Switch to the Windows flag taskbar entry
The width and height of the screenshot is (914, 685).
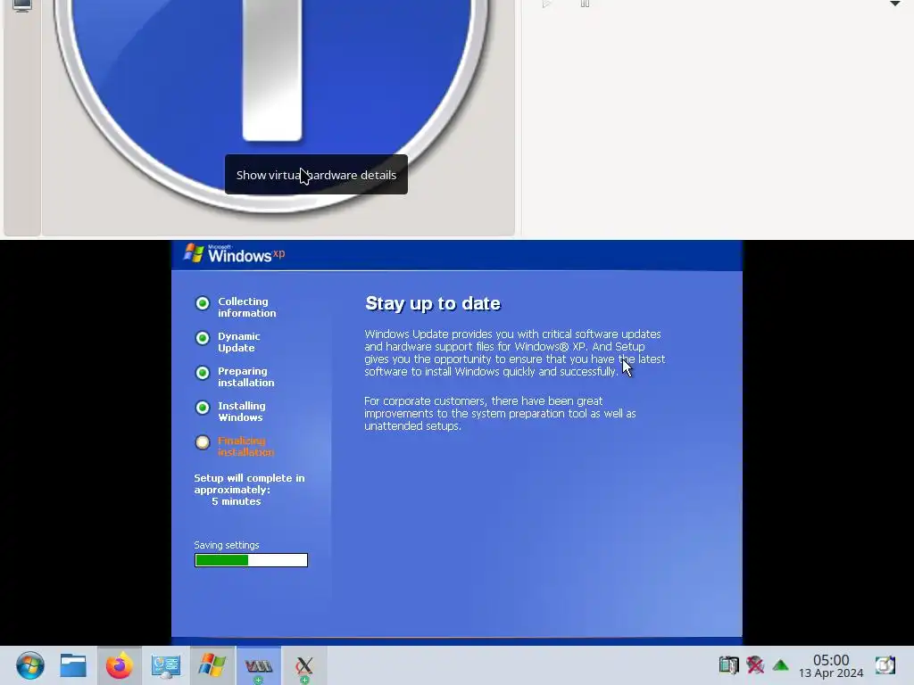tap(212, 665)
